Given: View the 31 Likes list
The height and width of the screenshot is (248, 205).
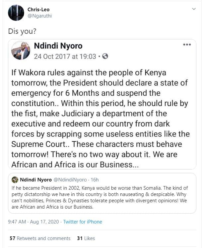Looking at the screenshot, I should point(86,238).
